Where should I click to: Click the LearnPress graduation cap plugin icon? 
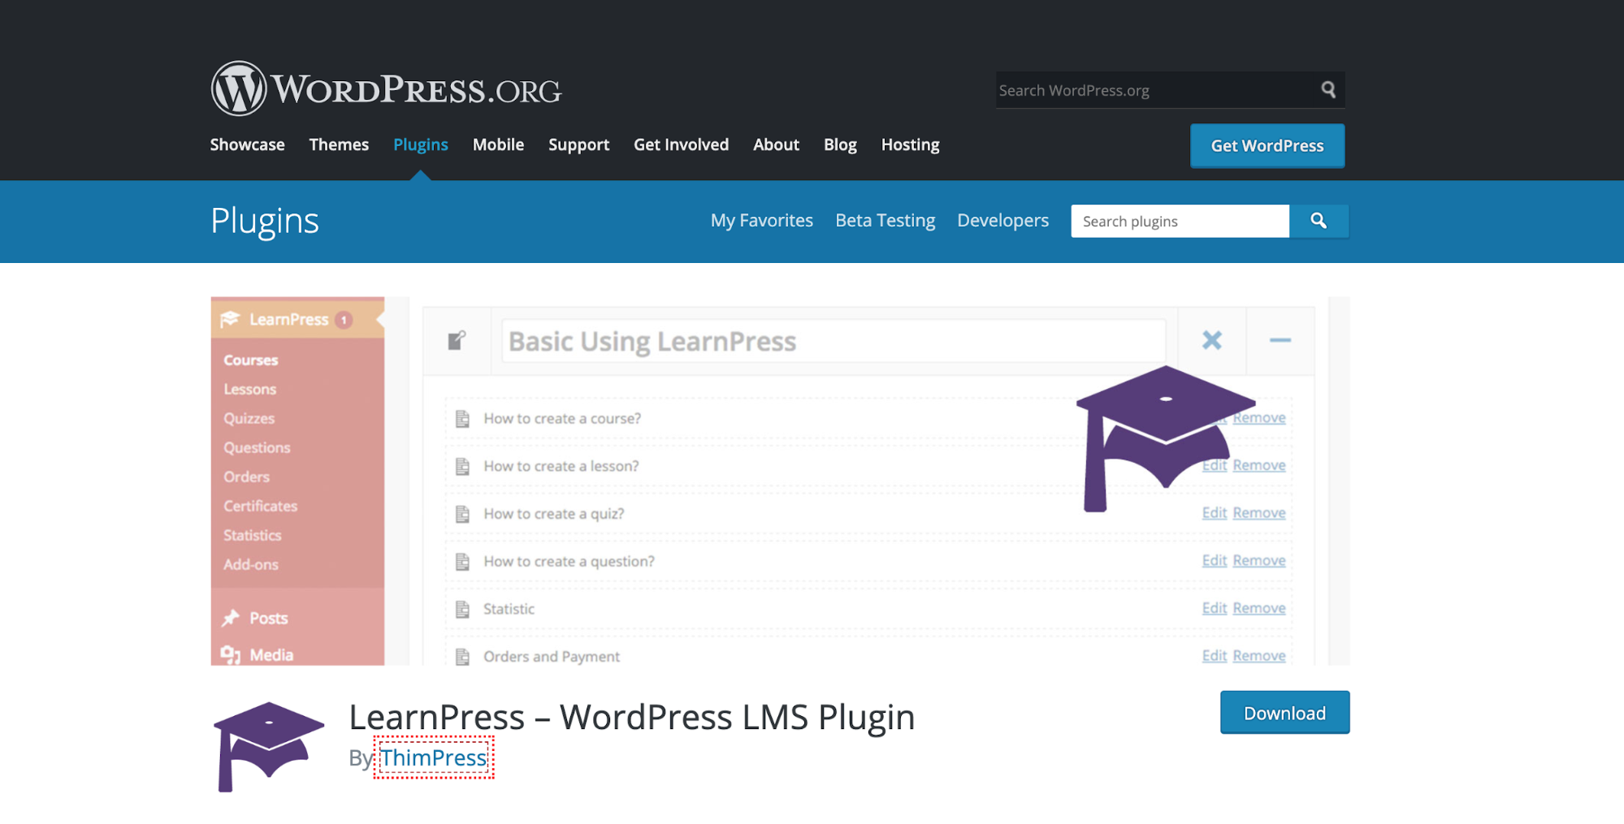268,746
